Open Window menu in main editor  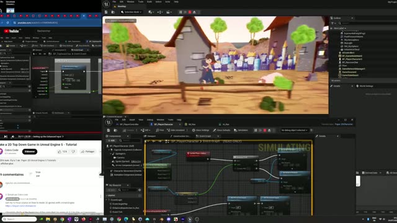(x=131, y=2)
